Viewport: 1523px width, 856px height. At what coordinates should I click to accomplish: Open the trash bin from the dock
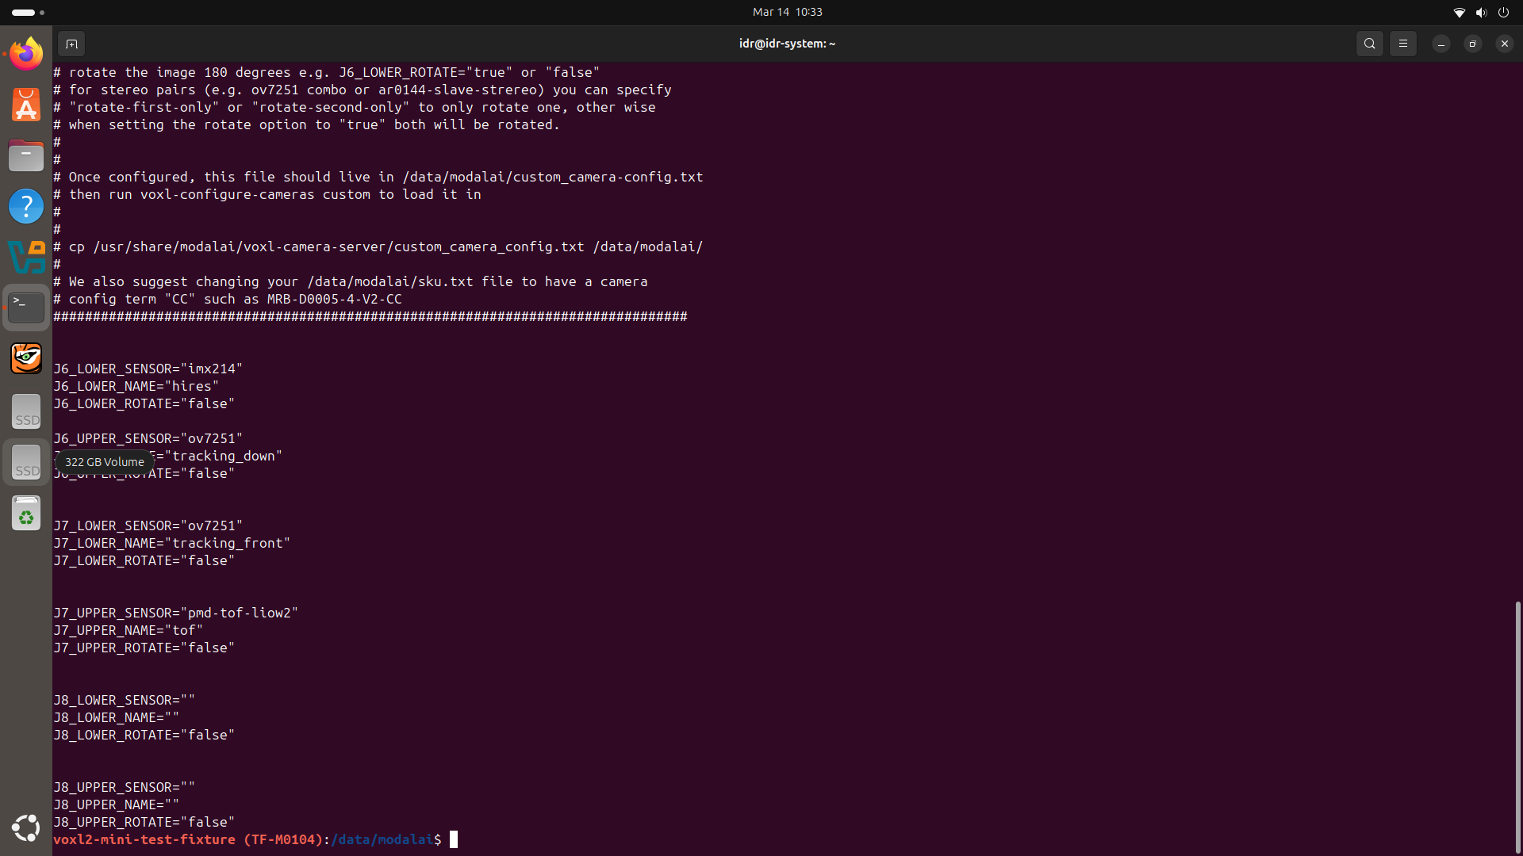(26, 513)
